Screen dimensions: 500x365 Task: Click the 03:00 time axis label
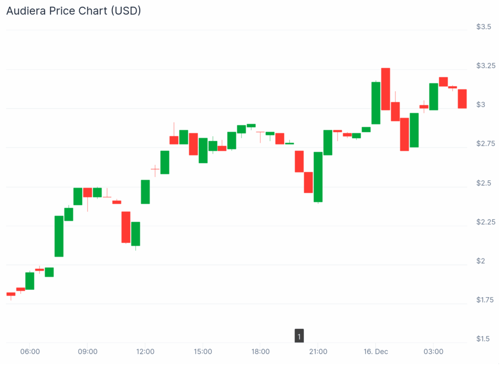tap(434, 351)
